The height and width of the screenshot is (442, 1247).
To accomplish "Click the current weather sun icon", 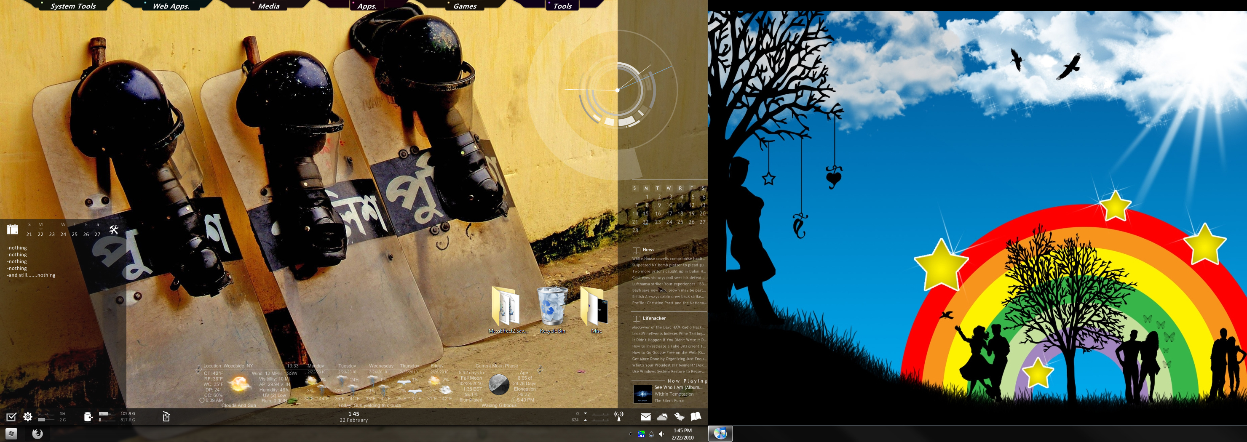I will coord(239,384).
